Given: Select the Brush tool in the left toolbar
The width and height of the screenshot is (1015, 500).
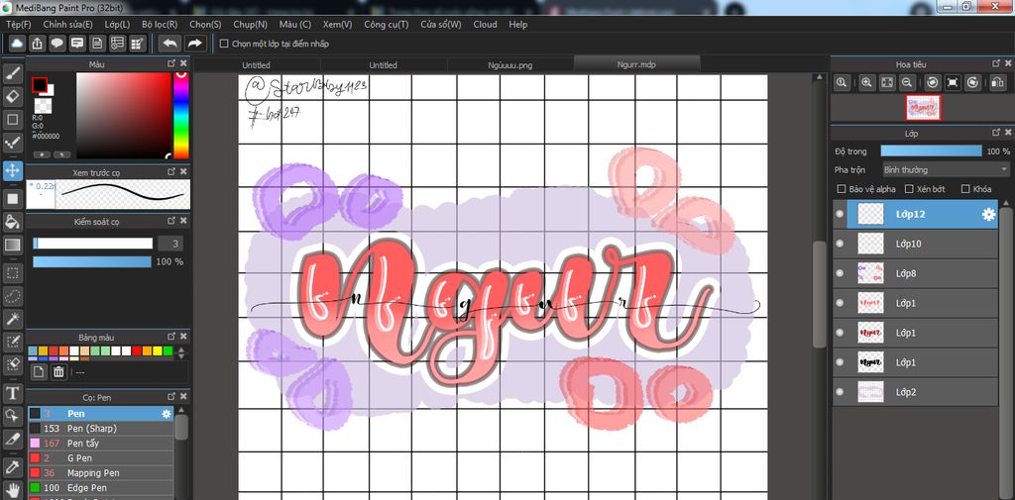Looking at the screenshot, I should tap(12, 73).
